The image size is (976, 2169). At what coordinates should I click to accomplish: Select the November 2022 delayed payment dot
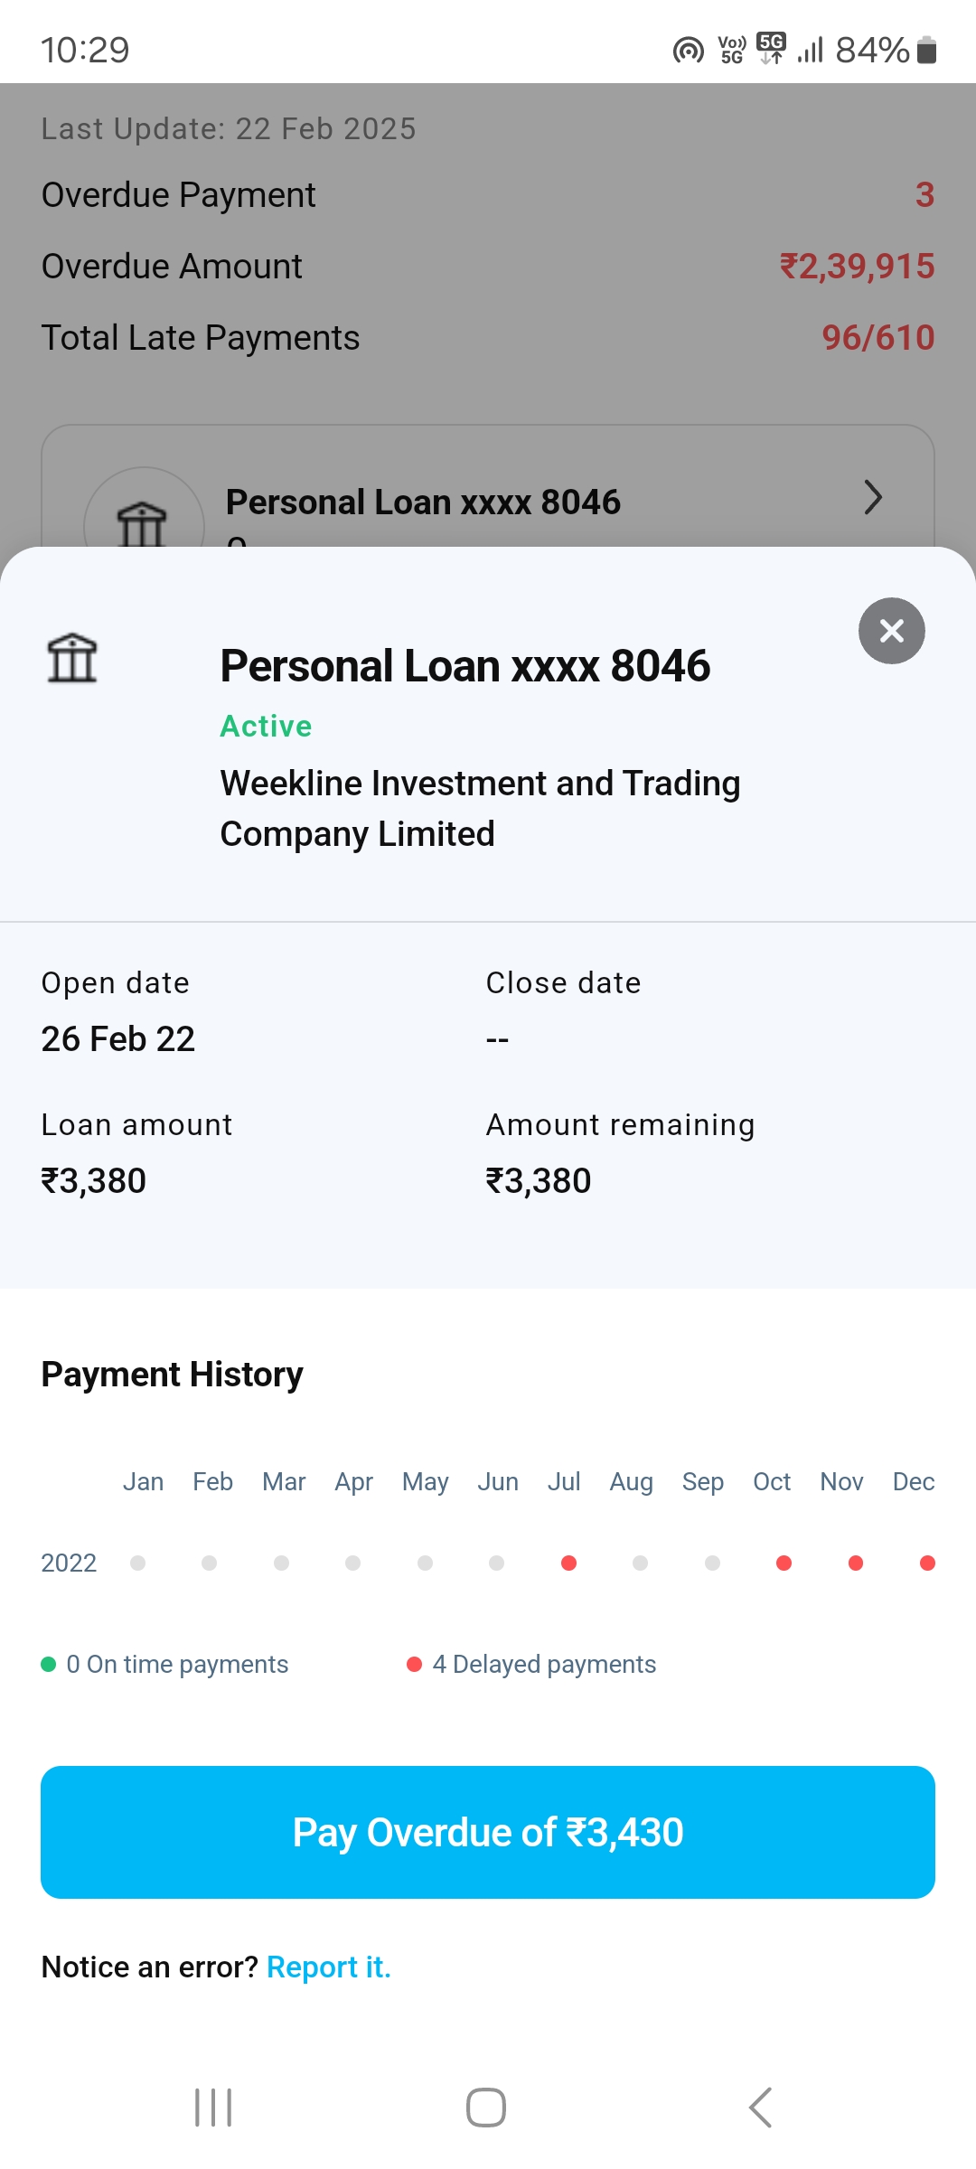(x=856, y=1563)
